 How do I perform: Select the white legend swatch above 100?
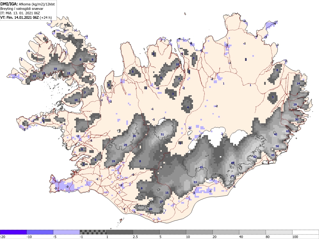click(306, 232)
